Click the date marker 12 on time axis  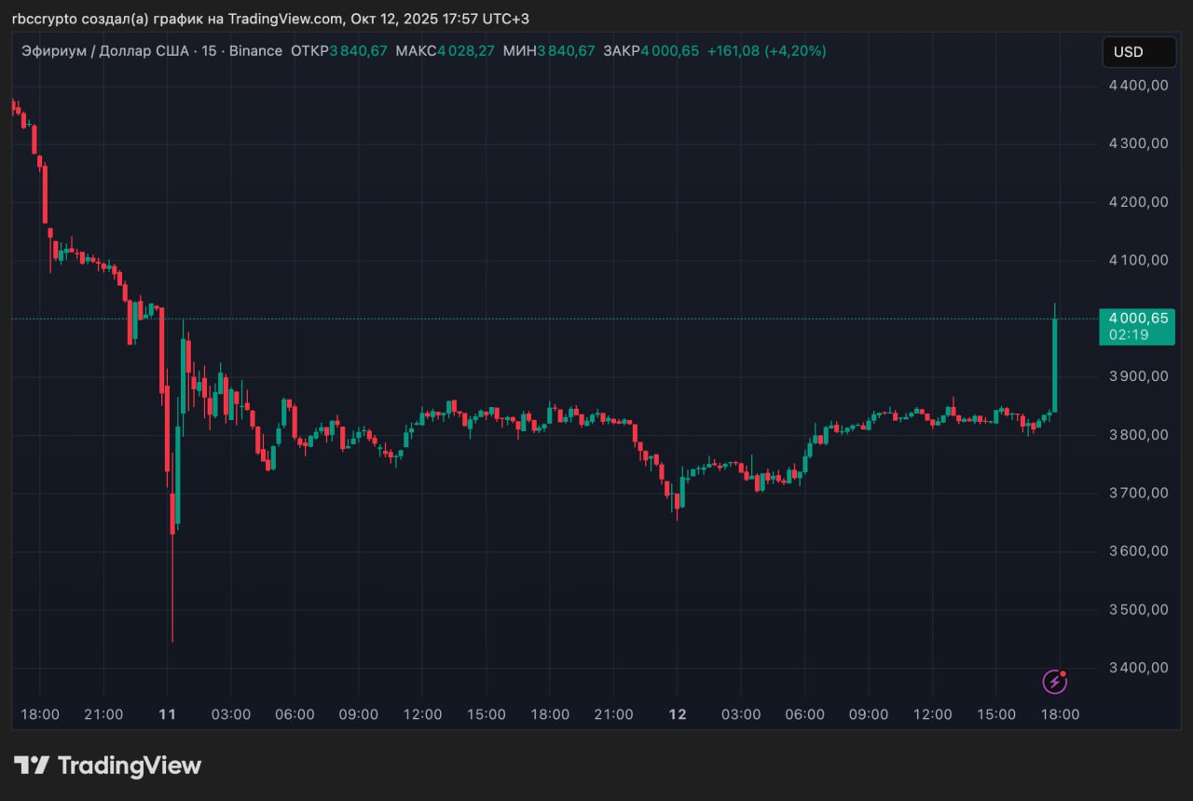[678, 714]
